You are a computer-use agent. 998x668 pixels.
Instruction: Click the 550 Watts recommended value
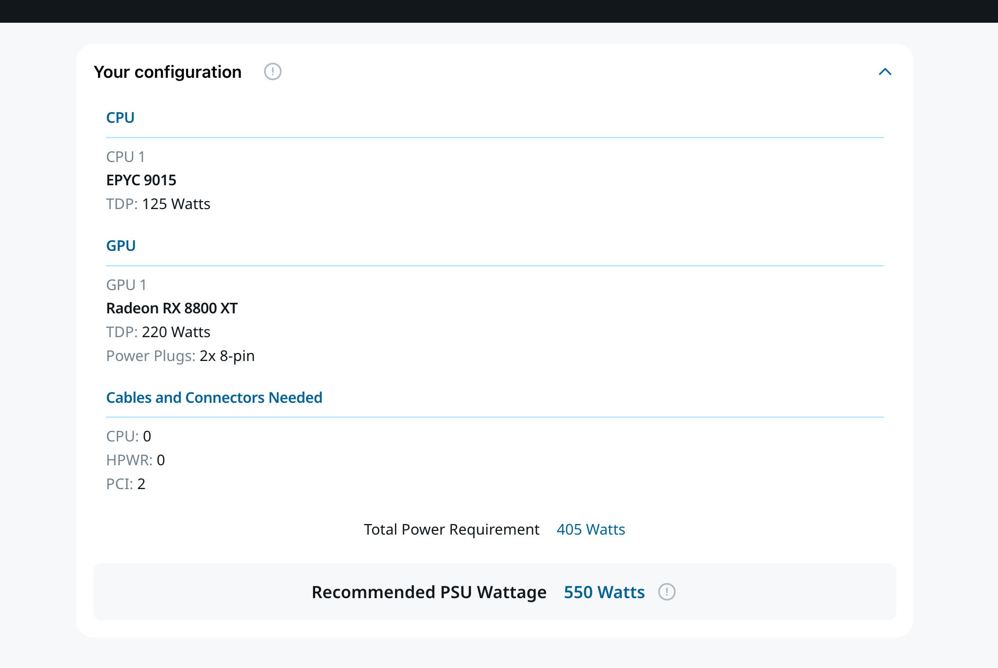click(604, 592)
